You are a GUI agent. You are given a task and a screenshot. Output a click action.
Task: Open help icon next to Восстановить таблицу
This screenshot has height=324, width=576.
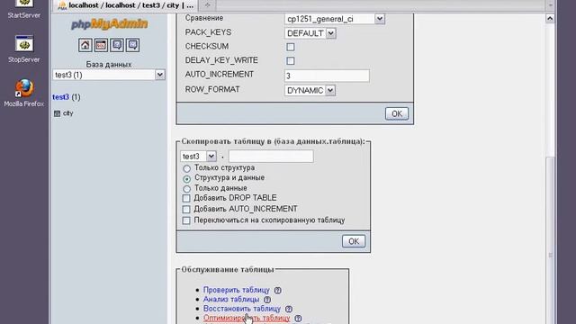[x=289, y=309]
